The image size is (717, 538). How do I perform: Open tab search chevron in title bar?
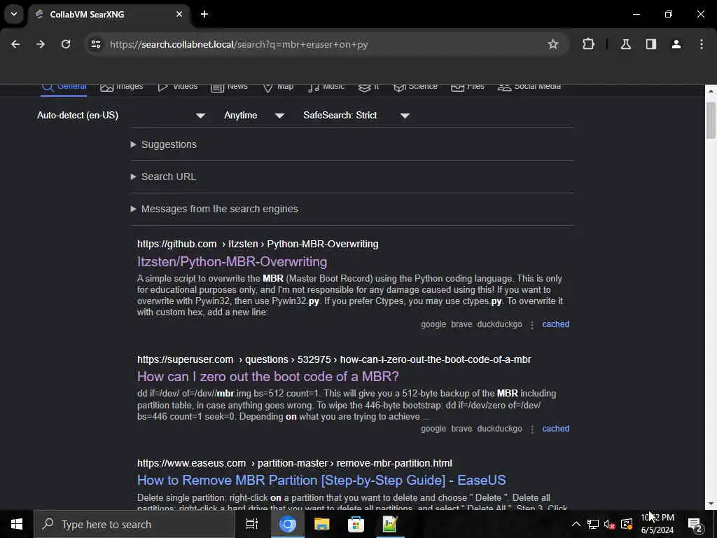point(14,14)
